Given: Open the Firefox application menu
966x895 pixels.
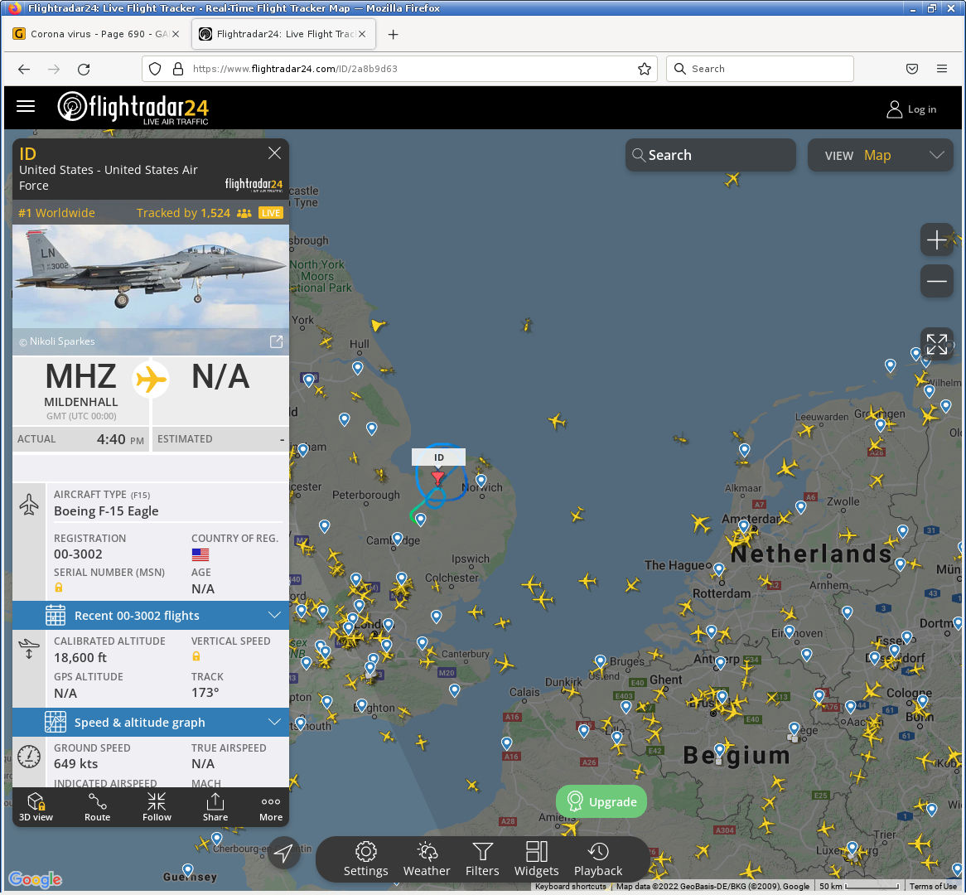Looking at the screenshot, I should click(941, 69).
